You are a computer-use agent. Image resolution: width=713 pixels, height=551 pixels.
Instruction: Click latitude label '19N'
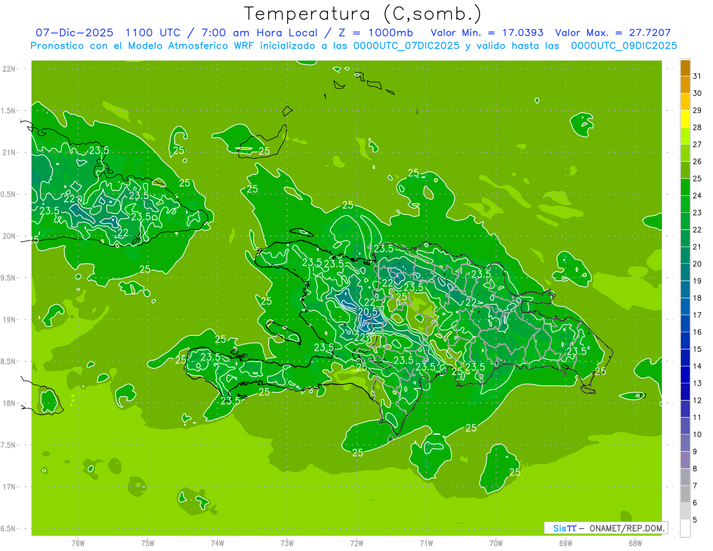[x=10, y=320]
